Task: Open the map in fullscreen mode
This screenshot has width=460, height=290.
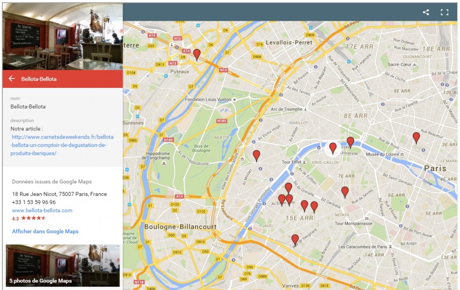Action: tap(444, 12)
